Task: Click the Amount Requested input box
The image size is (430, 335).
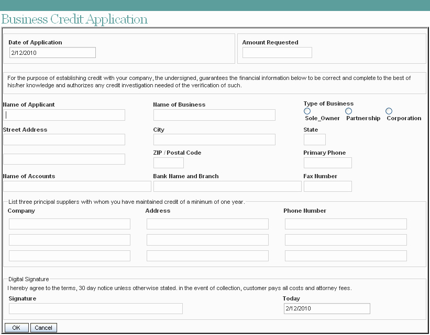Action: (277, 53)
